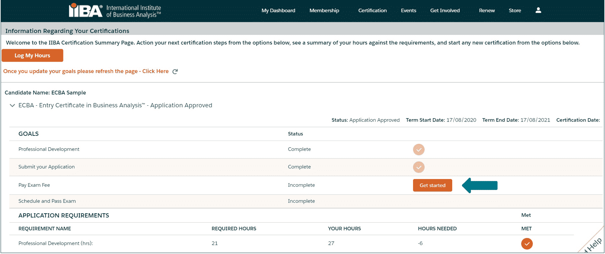Open the Events menu
Screen dimensions: 605x254
(x=409, y=10)
